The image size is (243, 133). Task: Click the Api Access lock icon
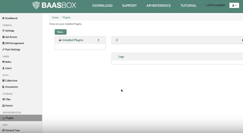(x=3, y=37)
